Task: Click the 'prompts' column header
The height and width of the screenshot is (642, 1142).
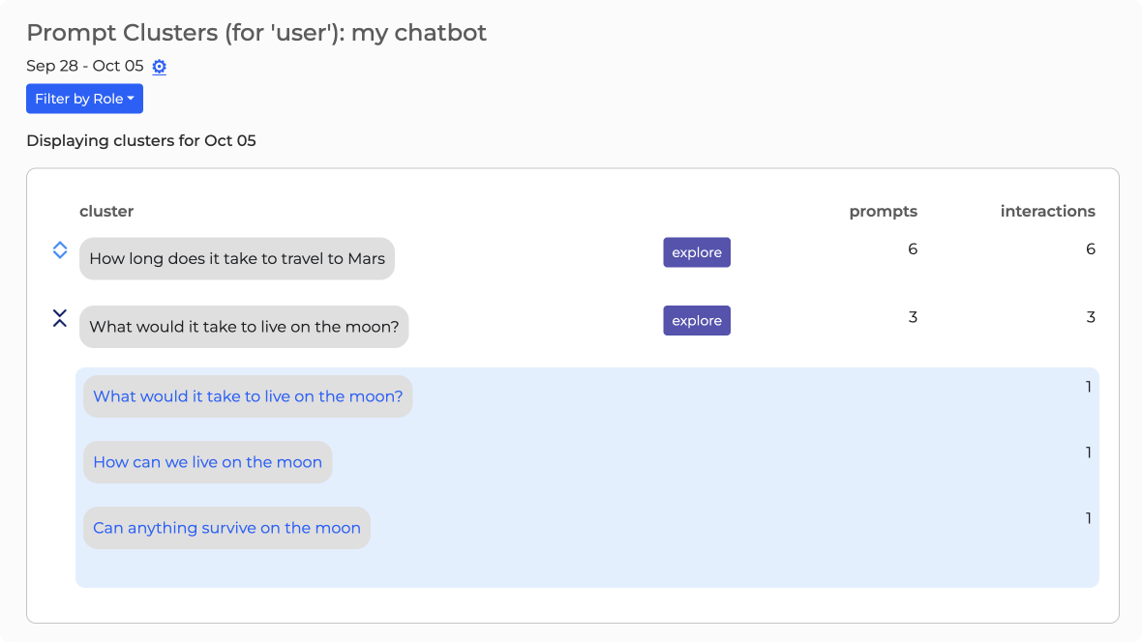Action: coord(883,211)
